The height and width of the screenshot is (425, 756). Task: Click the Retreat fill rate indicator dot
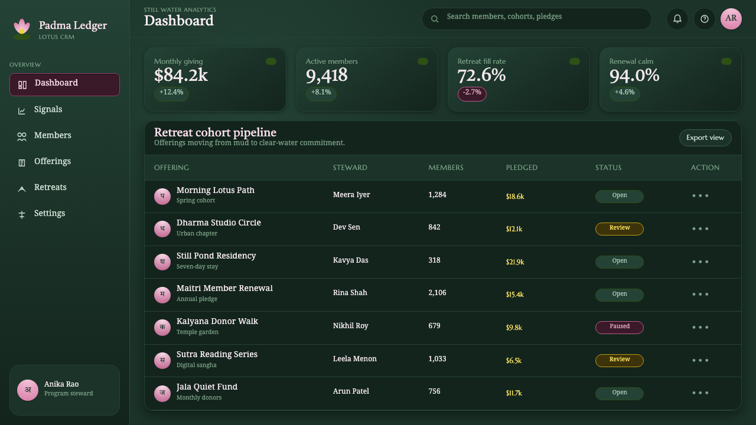[575, 61]
